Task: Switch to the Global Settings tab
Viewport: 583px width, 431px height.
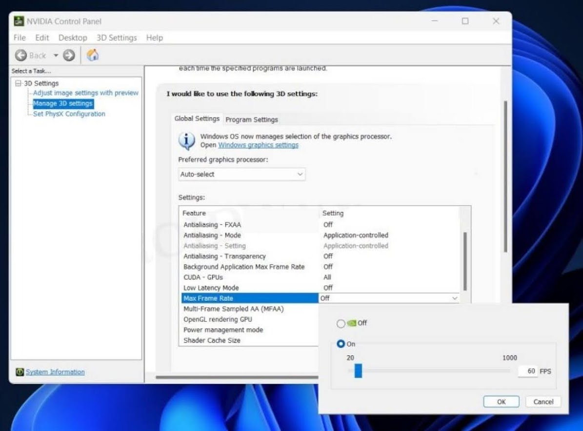Action: point(197,118)
